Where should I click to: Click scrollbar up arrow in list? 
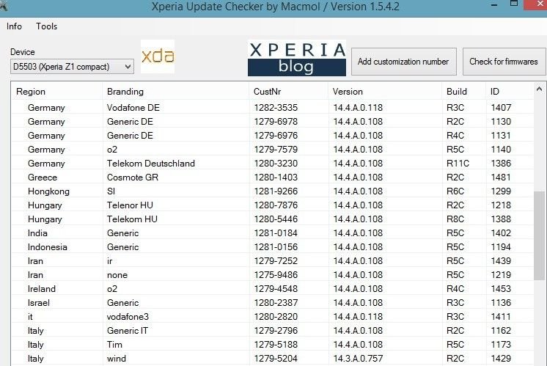tap(540, 89)
